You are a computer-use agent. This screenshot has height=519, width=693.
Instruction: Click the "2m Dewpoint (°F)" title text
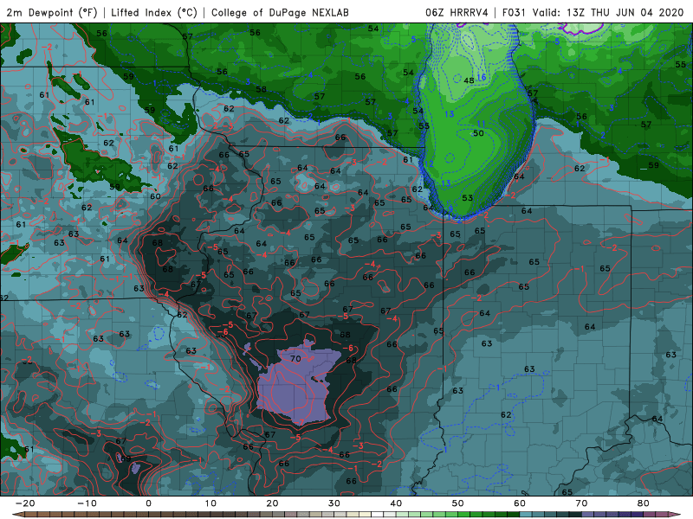[x=52, y=12]
